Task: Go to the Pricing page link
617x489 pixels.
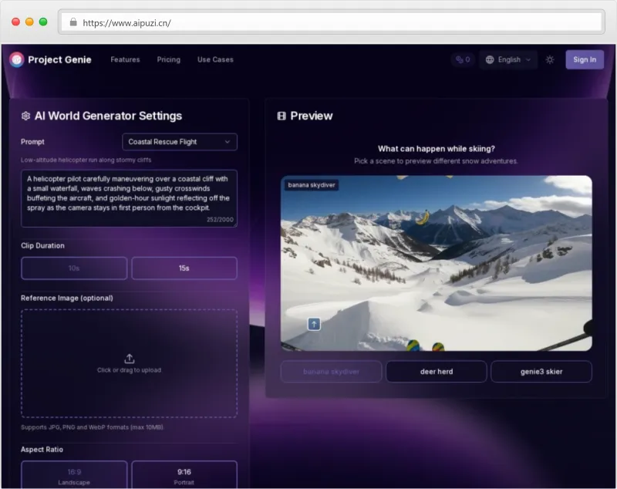Action: click(168, 59)
